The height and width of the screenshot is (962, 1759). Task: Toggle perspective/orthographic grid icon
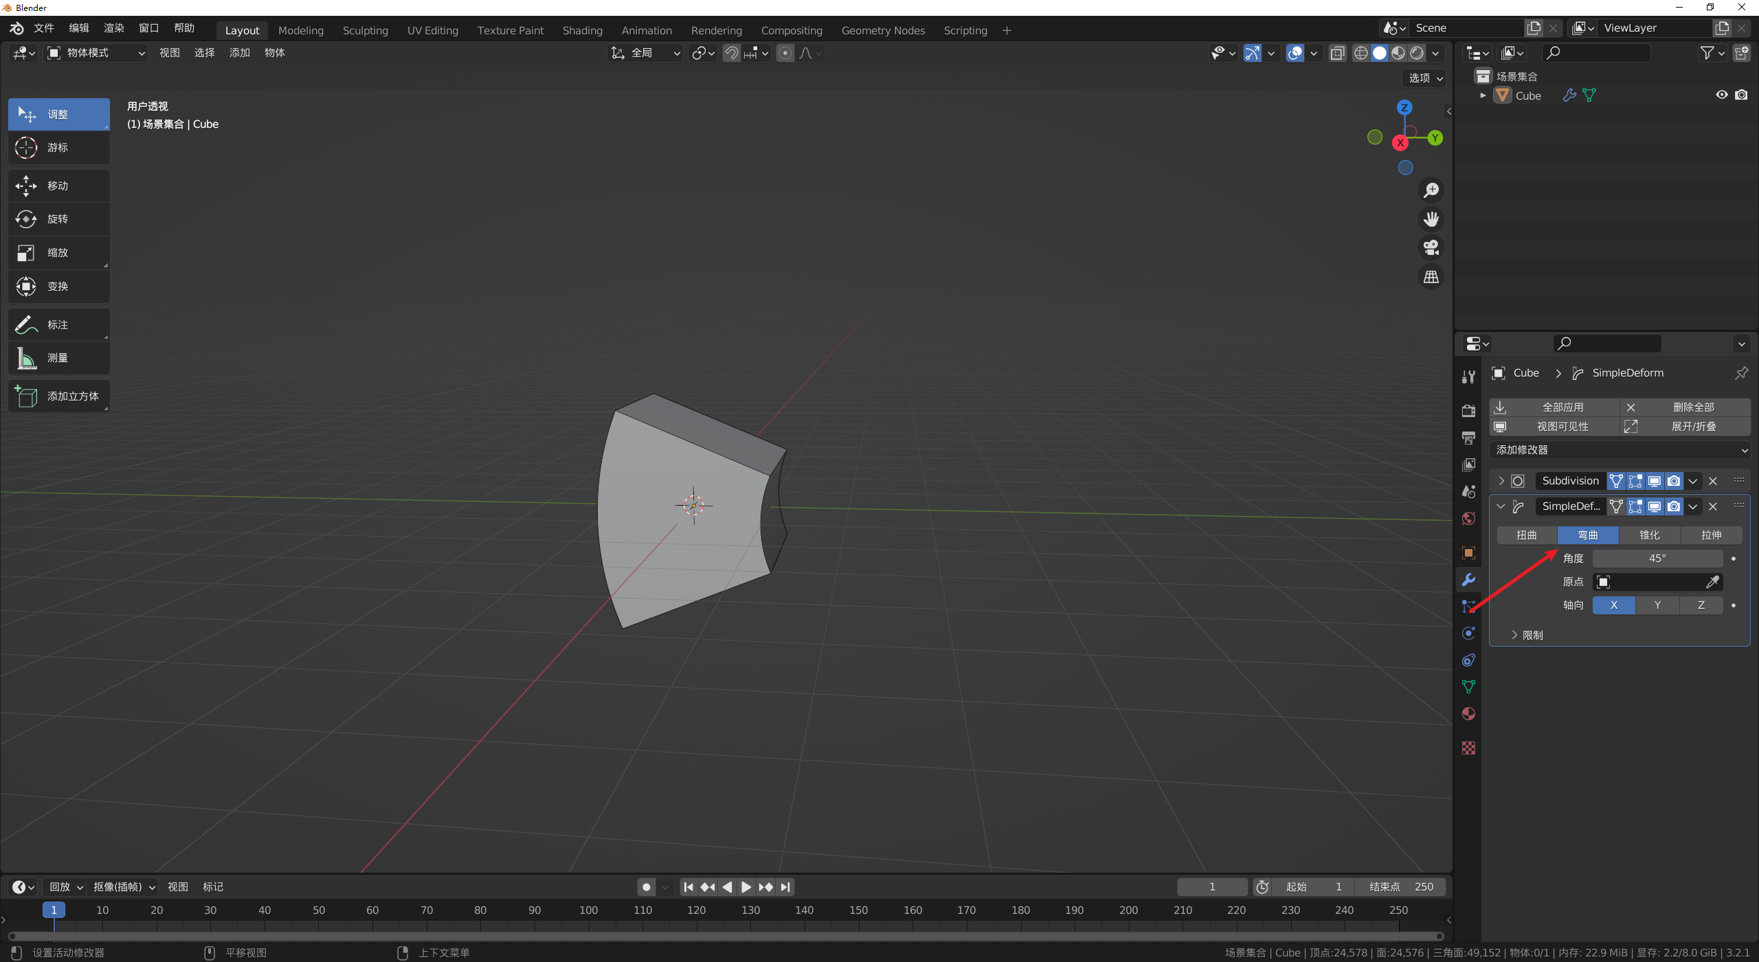coord(1431,277)
